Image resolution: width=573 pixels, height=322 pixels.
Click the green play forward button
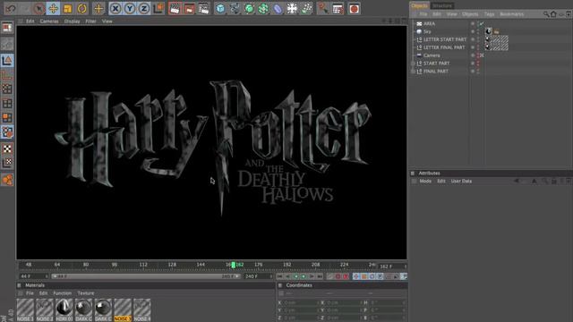point(304,276)
